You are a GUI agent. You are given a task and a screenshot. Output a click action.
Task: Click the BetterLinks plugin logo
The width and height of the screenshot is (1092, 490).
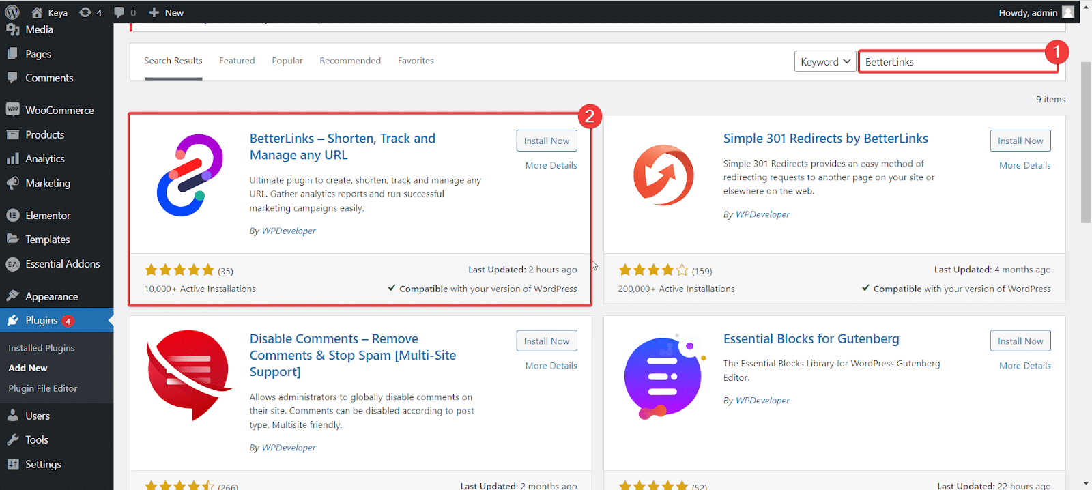190,175
